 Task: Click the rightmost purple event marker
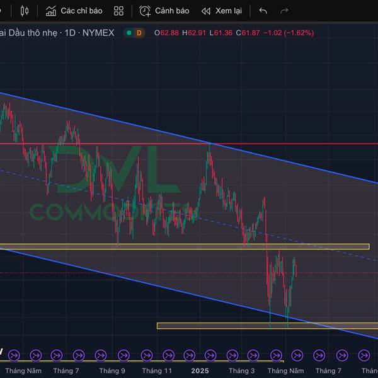click(364, 355)
